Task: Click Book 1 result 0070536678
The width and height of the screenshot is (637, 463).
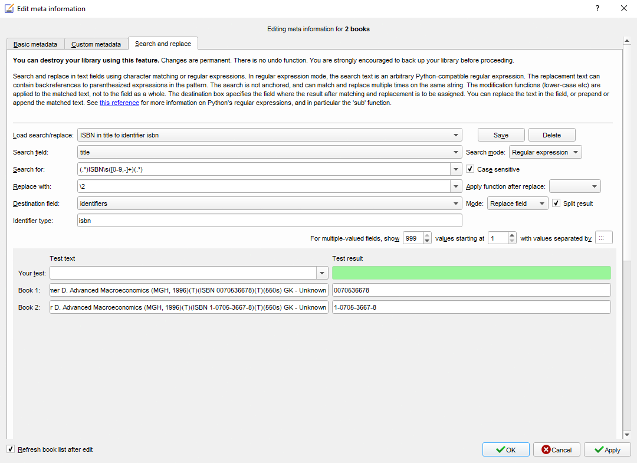Action: tap(471, 290)
